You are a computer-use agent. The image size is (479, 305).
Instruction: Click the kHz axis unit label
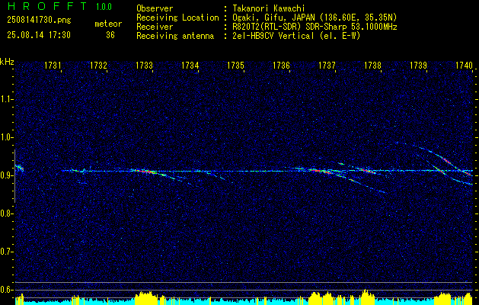7,62
